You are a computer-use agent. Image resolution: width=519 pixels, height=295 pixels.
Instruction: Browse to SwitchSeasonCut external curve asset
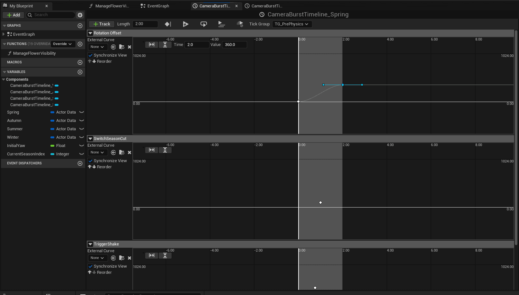tap(121, 152)
